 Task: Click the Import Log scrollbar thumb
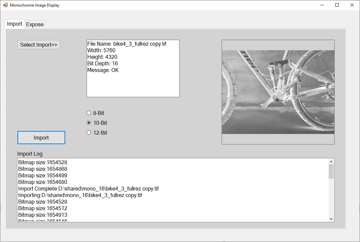331,171
